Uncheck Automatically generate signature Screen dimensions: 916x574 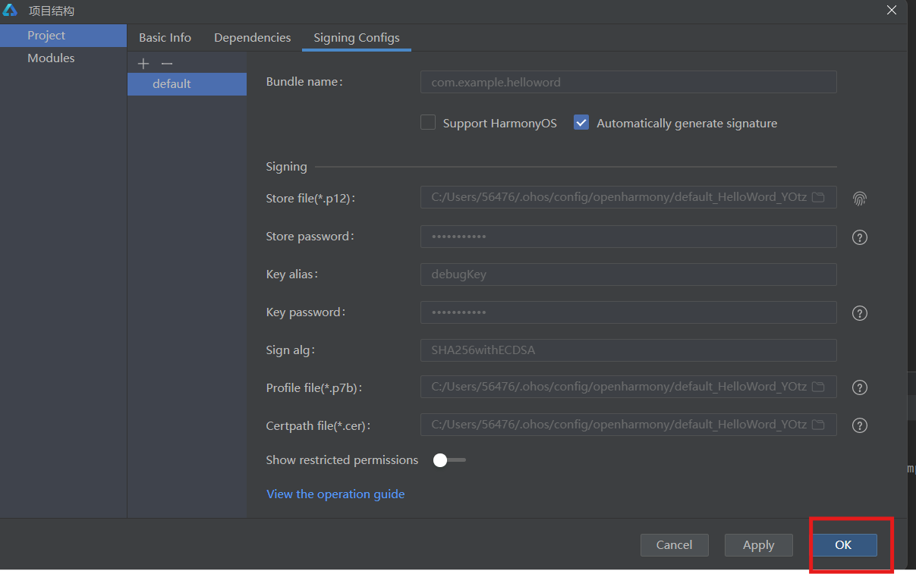(581, 123)
